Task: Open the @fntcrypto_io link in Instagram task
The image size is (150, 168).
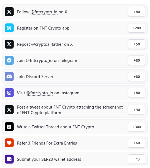Action: [x=39, y=93]
